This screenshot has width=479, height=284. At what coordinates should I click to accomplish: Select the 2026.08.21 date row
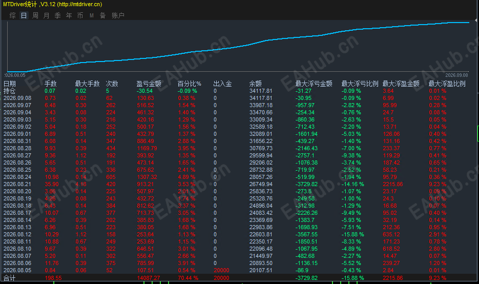[x=238, y=185]
